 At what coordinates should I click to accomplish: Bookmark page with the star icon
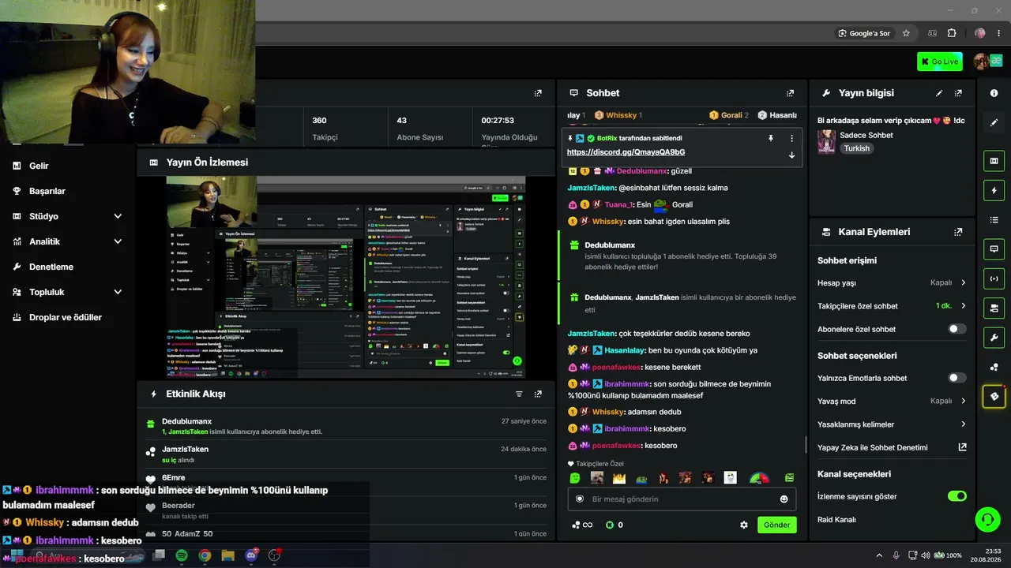point(906,33)
